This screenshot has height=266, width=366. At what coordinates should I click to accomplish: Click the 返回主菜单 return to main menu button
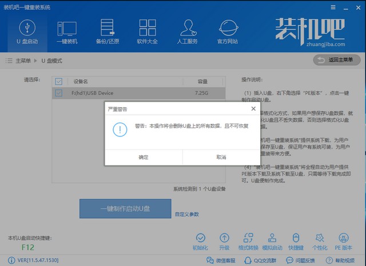(337, 60)
